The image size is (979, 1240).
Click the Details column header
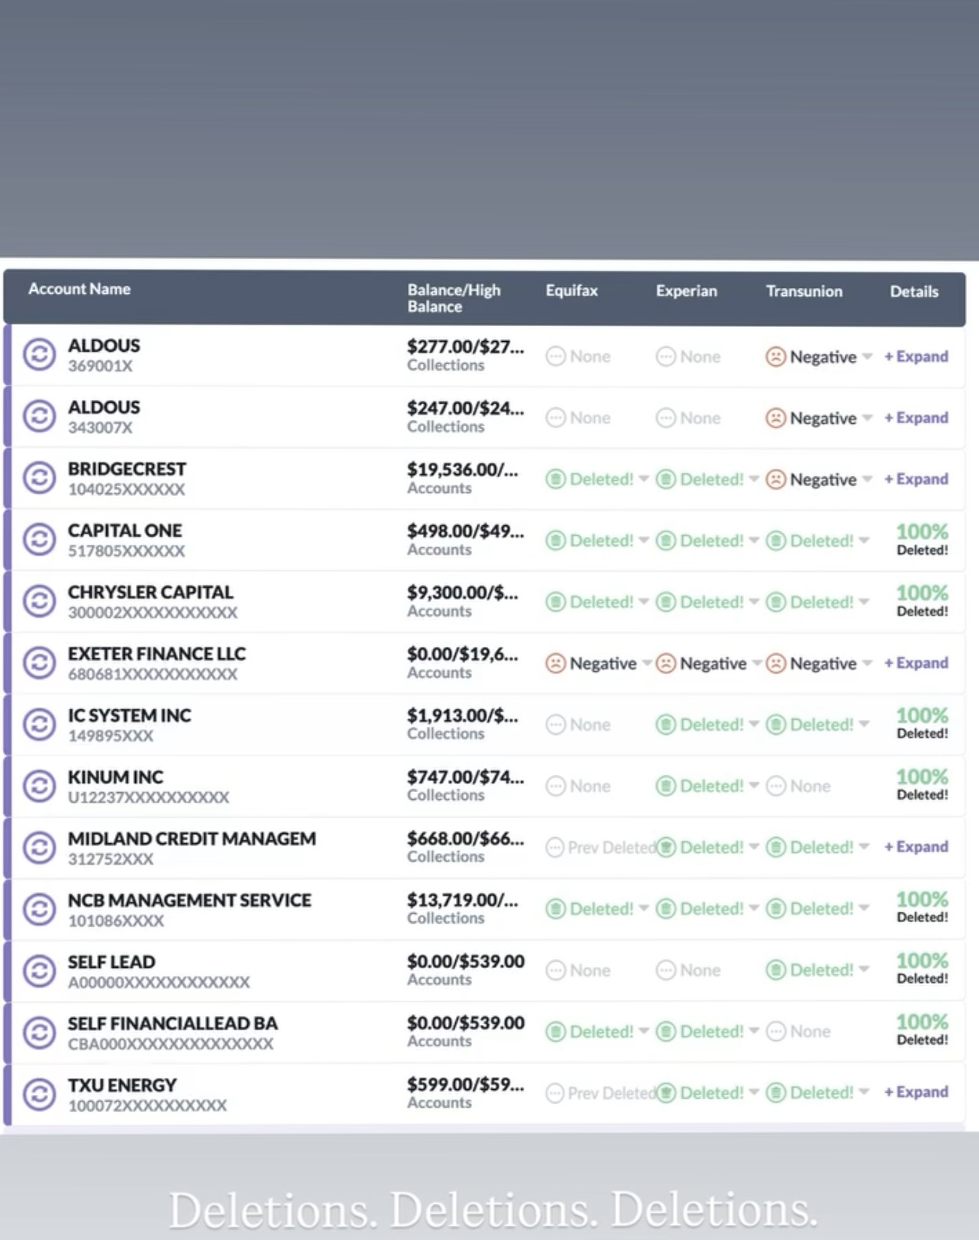[914, 292]
